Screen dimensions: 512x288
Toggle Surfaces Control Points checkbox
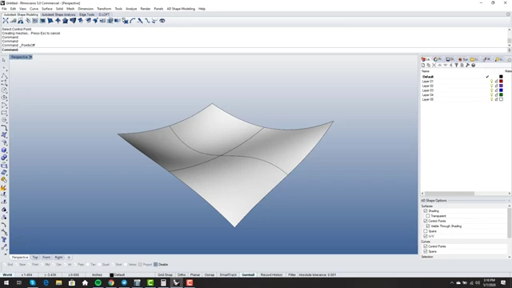[x=426, y=221]
